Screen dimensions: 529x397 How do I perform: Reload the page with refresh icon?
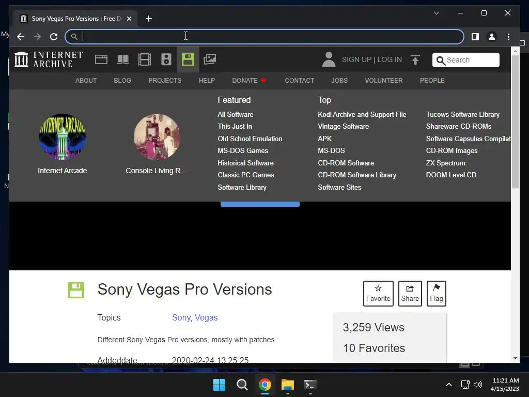(54, 37)
